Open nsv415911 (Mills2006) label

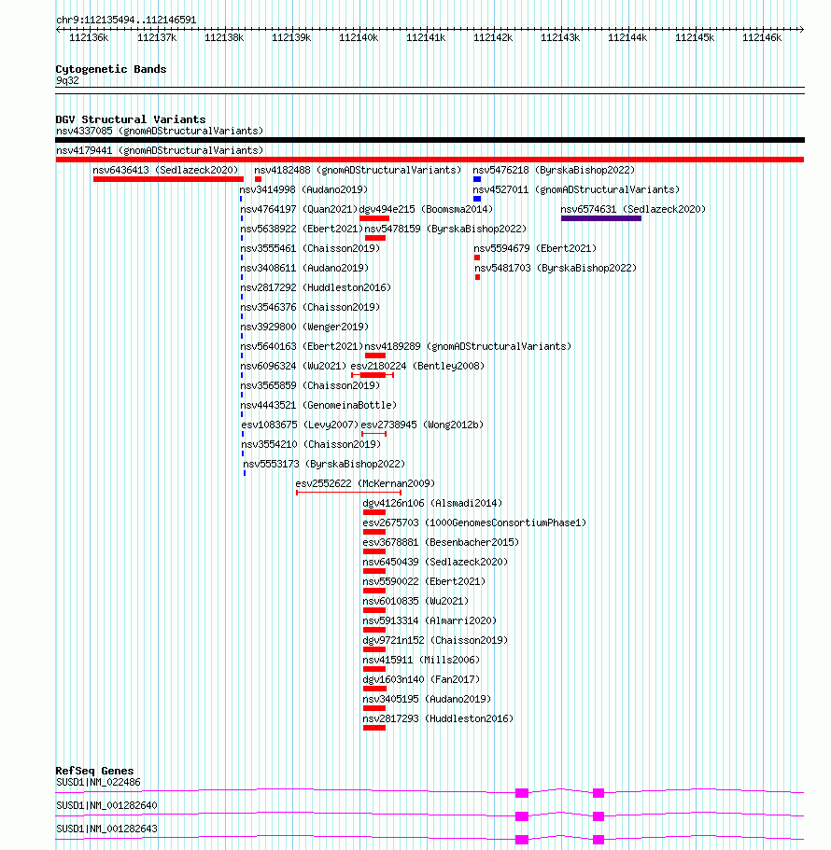coord(421,659)
